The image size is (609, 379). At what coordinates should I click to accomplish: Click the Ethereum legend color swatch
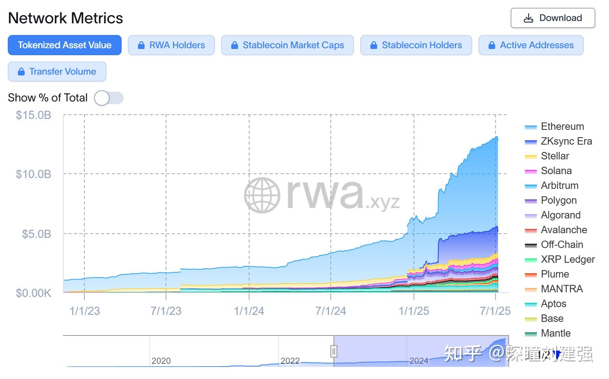tap(531, 127)
